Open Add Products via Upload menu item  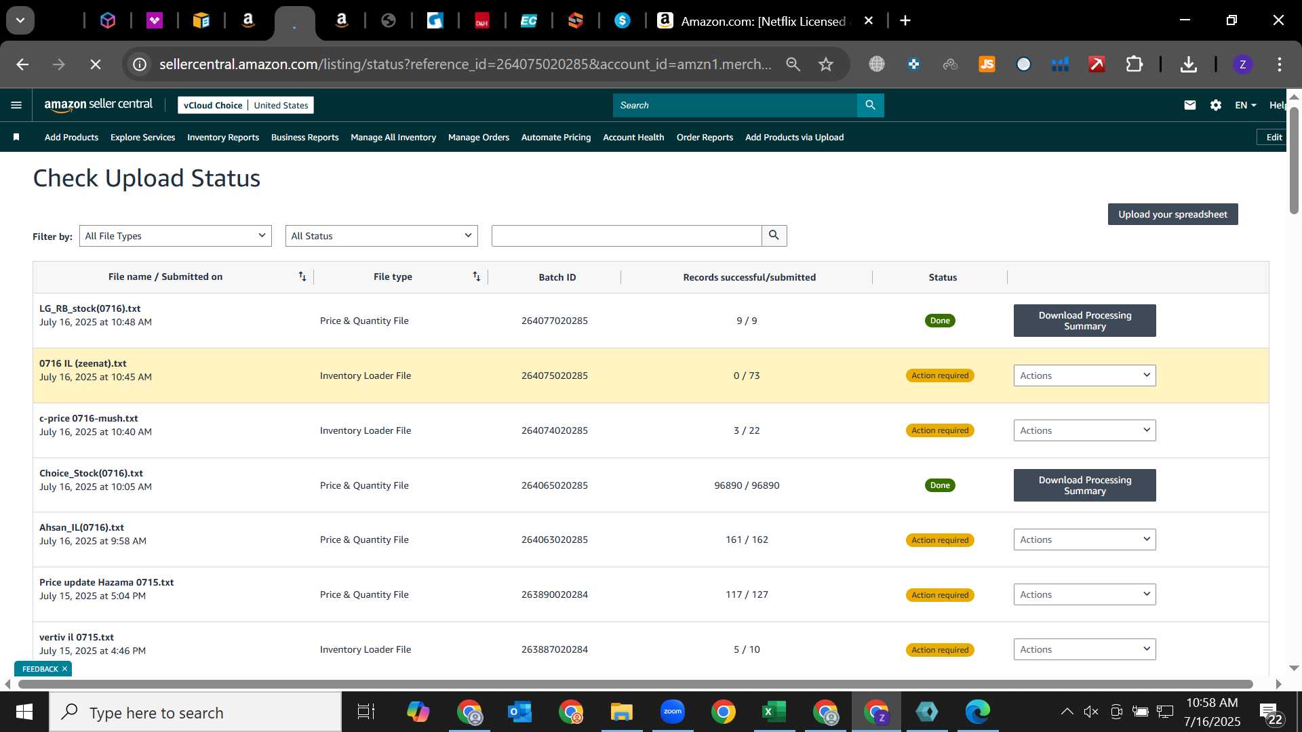[795, 137]
